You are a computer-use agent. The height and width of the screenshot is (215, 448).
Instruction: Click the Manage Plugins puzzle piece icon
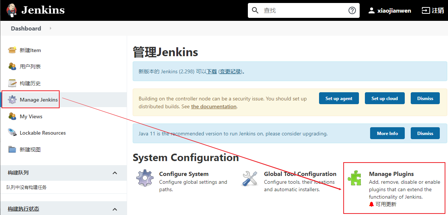point(354,178)
